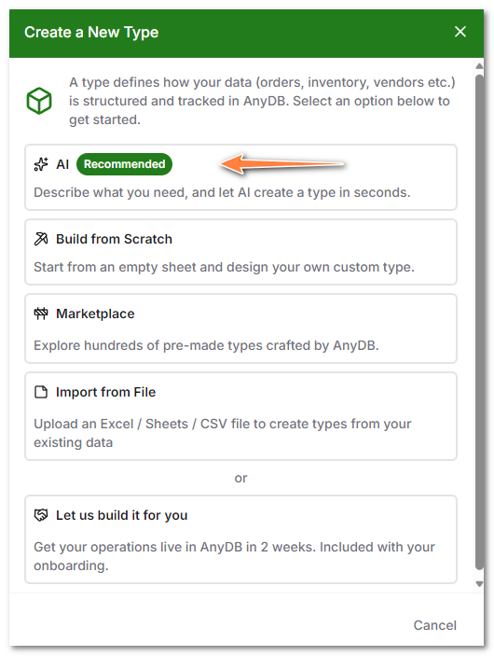The width and height of the screenshot is (494, 656).
Task: Click the 'Create a New Type' header title
Action: coord(91,33)
